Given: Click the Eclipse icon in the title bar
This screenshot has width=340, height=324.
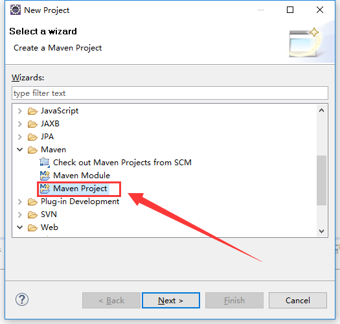Looking at the screenshot, I should (16, 10).
